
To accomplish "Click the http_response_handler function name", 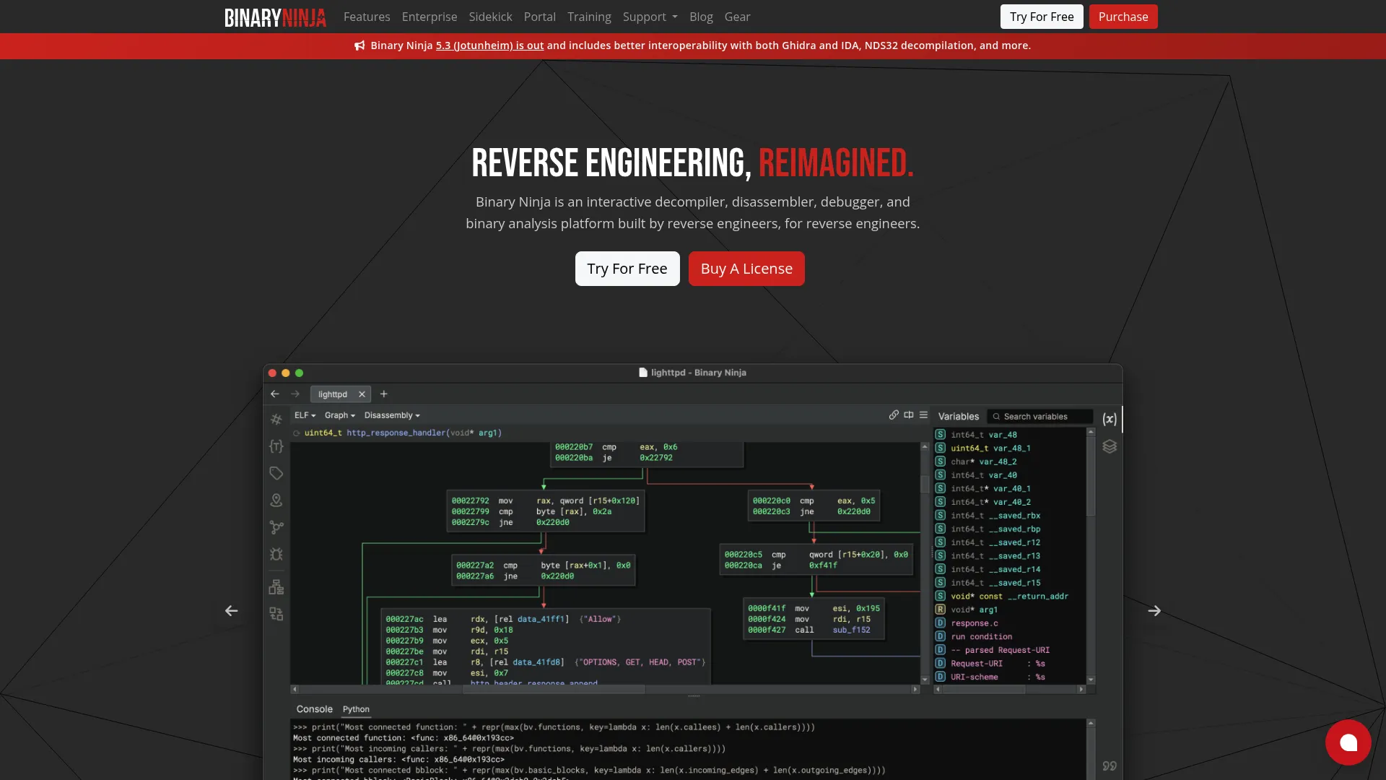I will [x=396, y=433].
